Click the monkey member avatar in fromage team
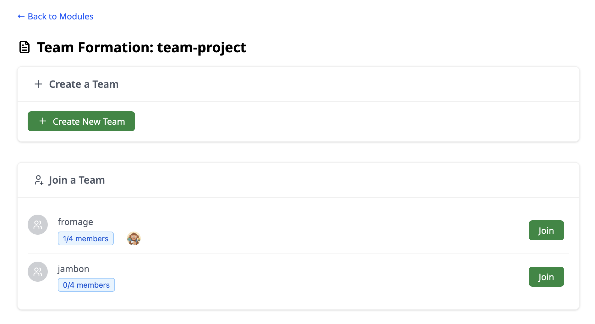Image resolution: width=595 pixels, height=324 pixels. click(134, 238)
